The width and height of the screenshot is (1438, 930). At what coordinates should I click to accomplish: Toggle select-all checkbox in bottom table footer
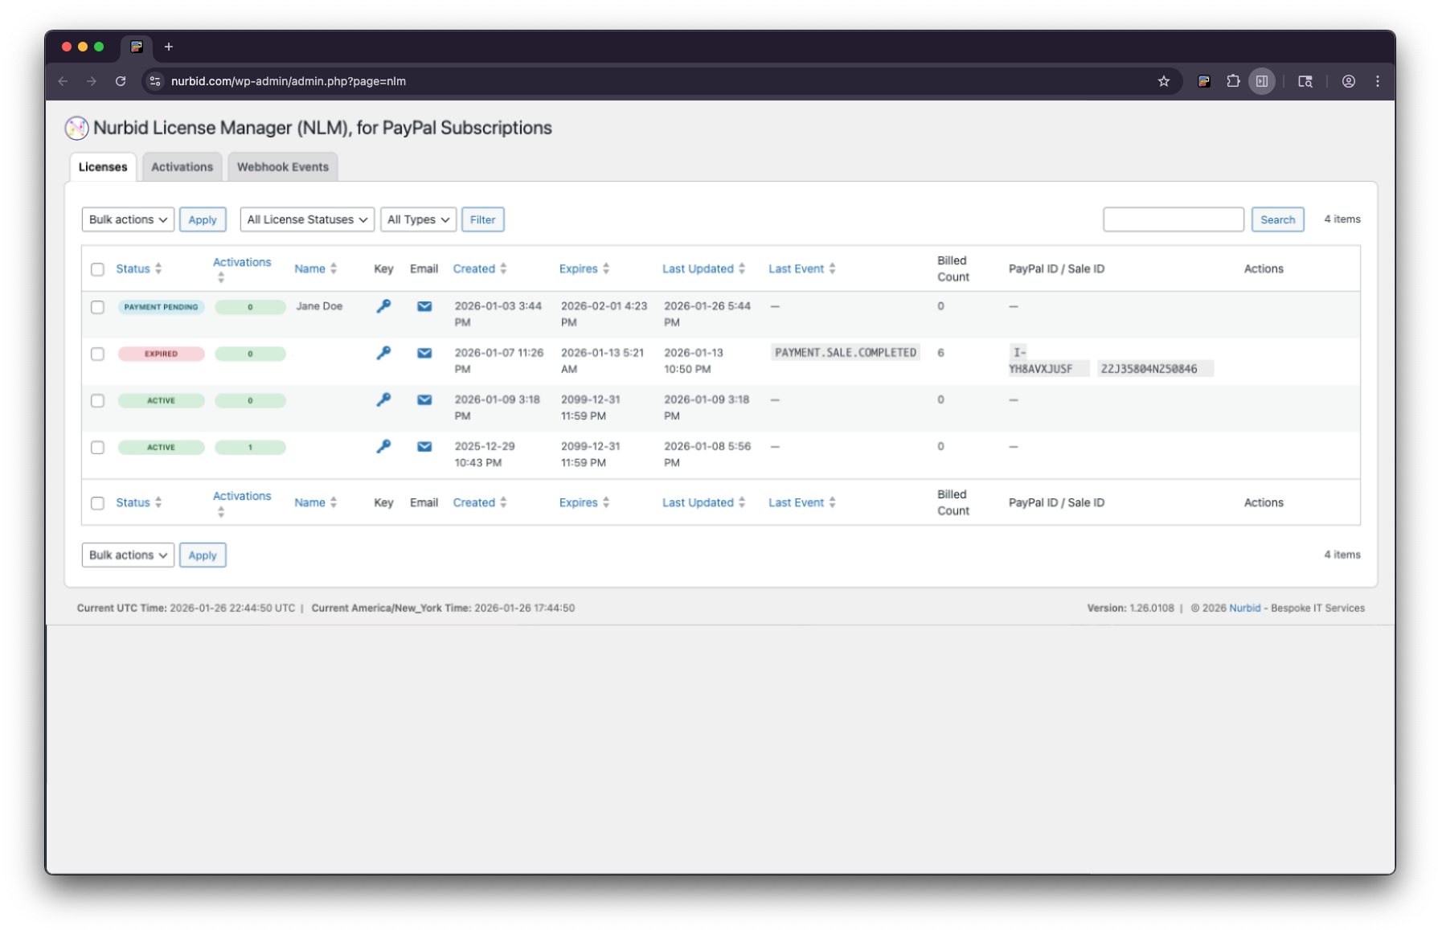(97, 503)
